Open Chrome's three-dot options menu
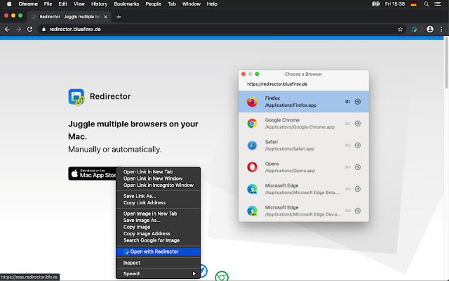 pyautogui.click(x=442, y=29)
